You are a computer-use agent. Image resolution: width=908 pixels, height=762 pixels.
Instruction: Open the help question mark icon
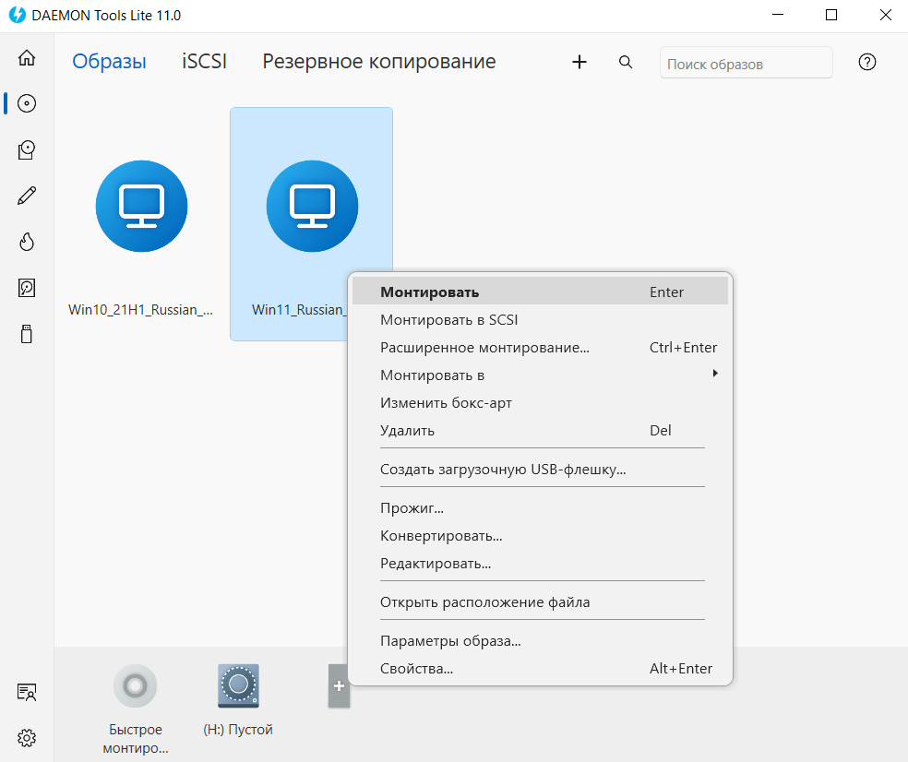[x=866, y=62]
